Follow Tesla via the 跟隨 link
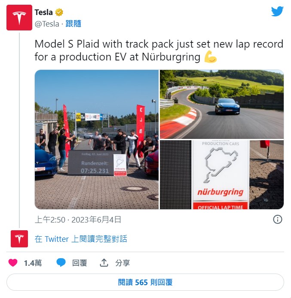 click(x=74, y=24)
